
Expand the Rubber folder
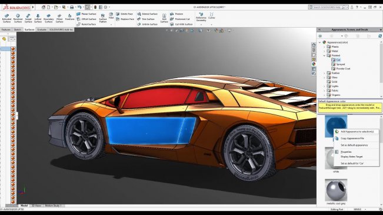pyautogui.click(x=324, y=73)
